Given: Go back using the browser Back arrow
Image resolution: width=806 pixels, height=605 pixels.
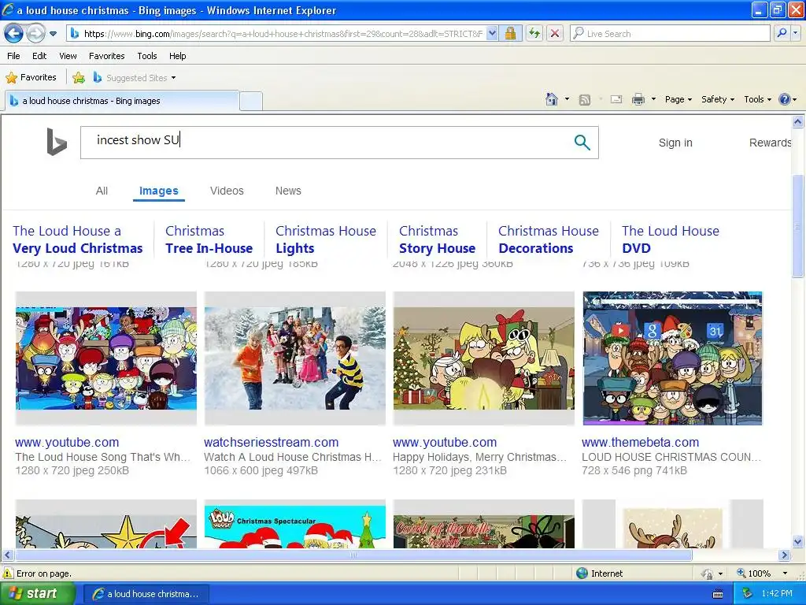Looking at the screenshot, I should pos(14,34).
